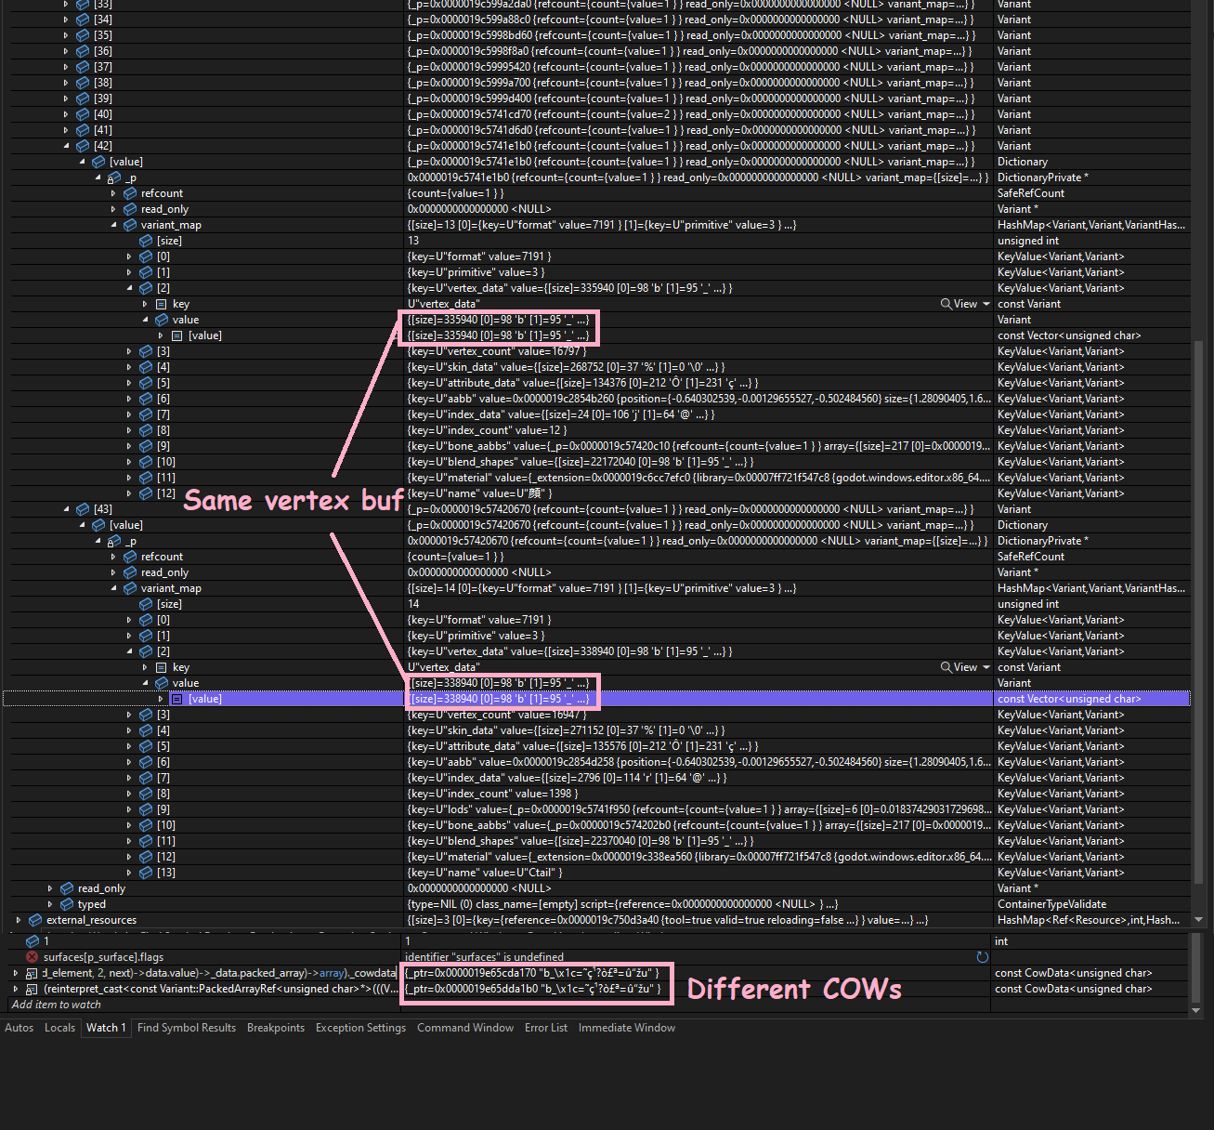Expand the typed node
This screenshot has width=1214, height=1130.
[50, 903]
